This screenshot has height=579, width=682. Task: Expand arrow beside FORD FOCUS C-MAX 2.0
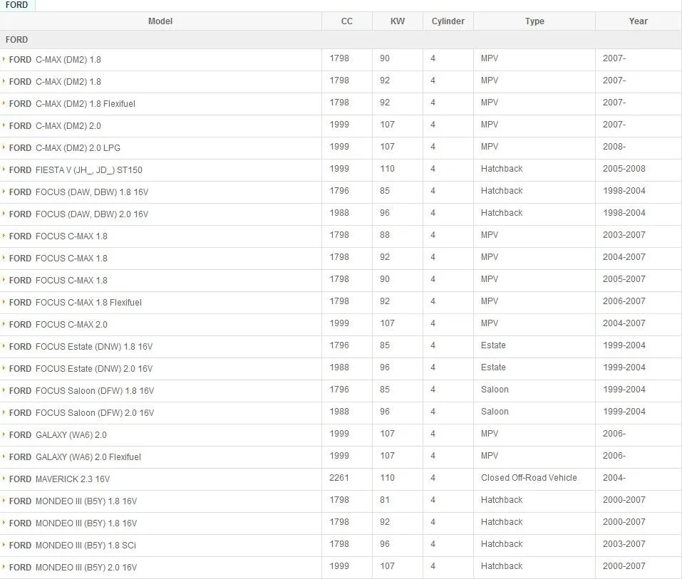click(x=4, y=324)
